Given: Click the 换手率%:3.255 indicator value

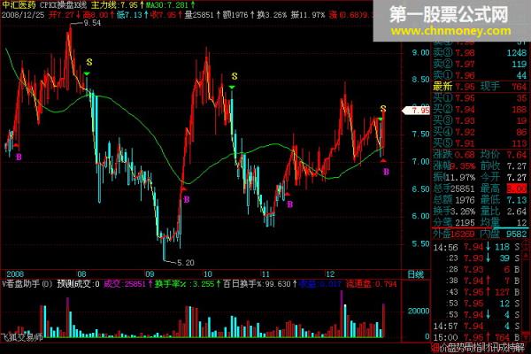Looking at the screenshot, I should [x=187, y=284].
